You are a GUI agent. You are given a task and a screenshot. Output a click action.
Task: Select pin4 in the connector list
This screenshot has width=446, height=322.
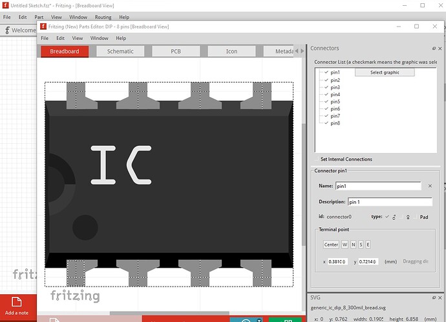tap(335, 94)
